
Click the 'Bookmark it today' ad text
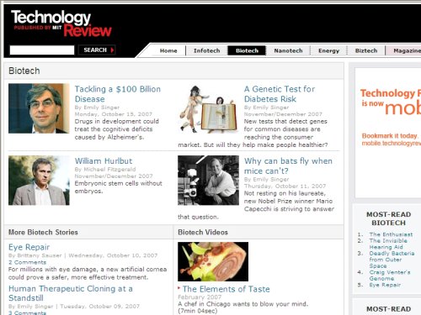[390, 136]
